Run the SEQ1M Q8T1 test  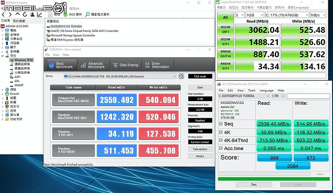225,30
